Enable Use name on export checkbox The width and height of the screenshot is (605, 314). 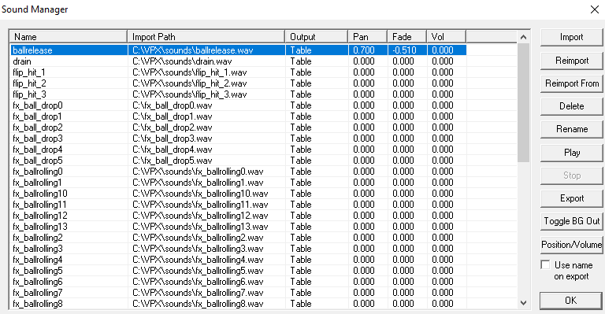[545, 265]
